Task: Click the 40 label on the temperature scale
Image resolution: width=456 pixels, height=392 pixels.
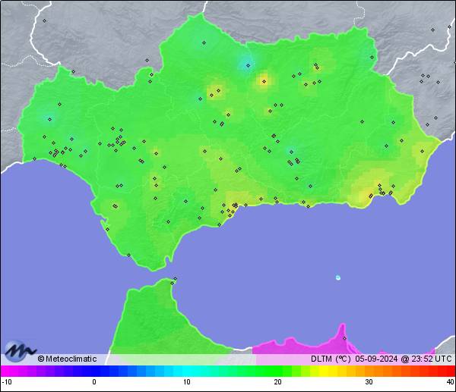Action: [x=450, y=382]
